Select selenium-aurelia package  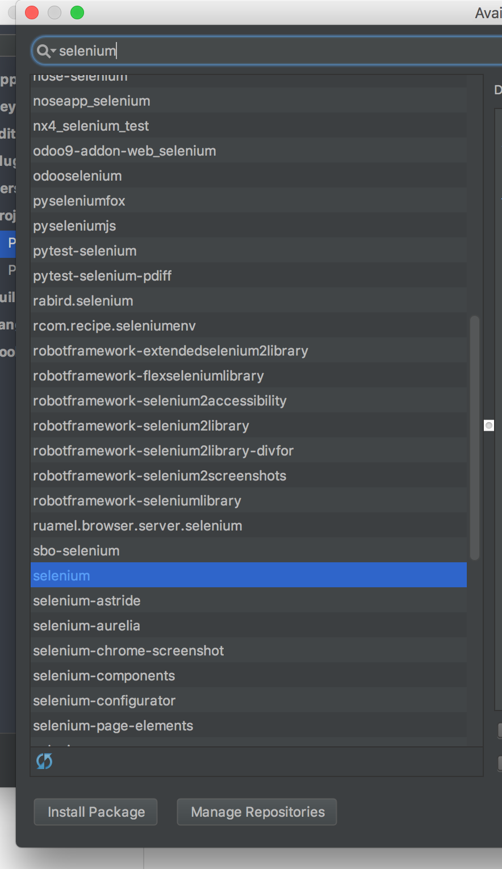[x=249, y=626]
